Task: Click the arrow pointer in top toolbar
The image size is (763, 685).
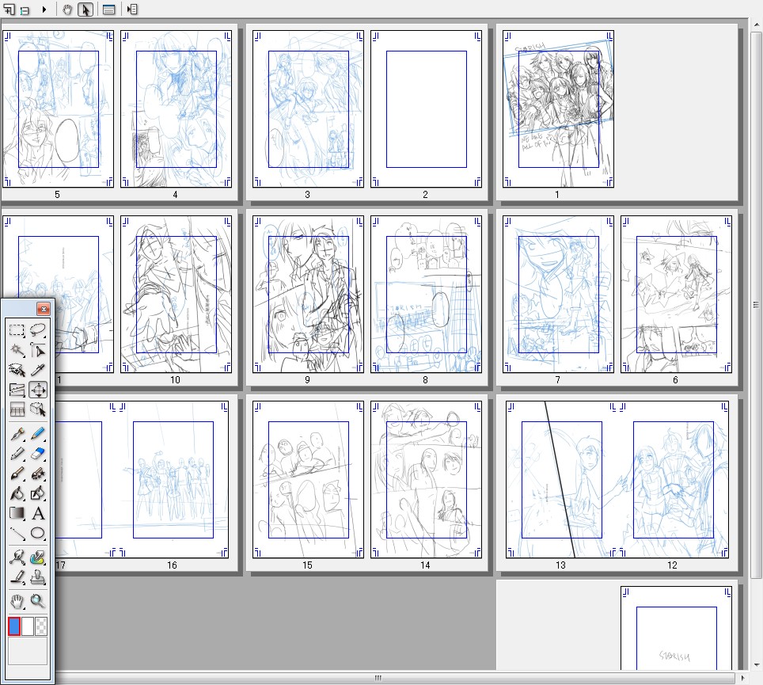Action: point(85,10)
